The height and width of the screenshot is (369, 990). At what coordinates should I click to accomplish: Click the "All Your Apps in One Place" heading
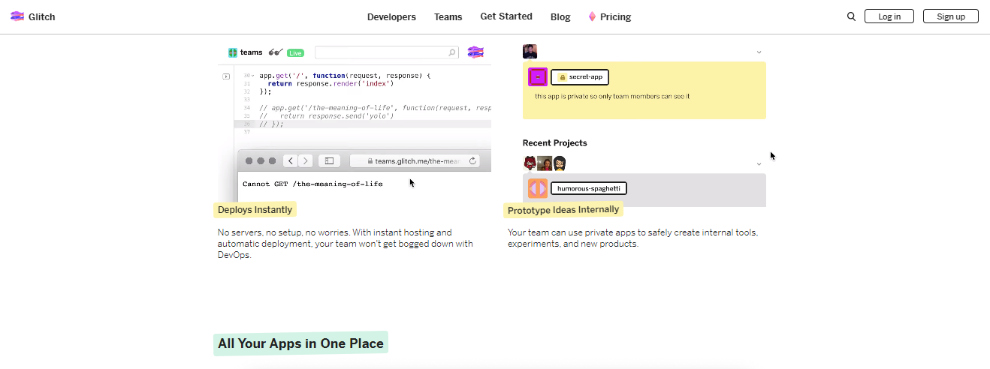(x=300, y=343)
